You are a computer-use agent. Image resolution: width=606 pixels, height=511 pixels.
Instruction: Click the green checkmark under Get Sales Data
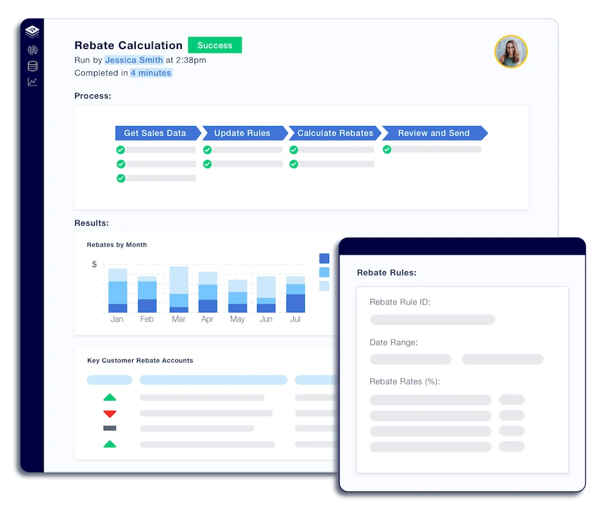(121, 150)
